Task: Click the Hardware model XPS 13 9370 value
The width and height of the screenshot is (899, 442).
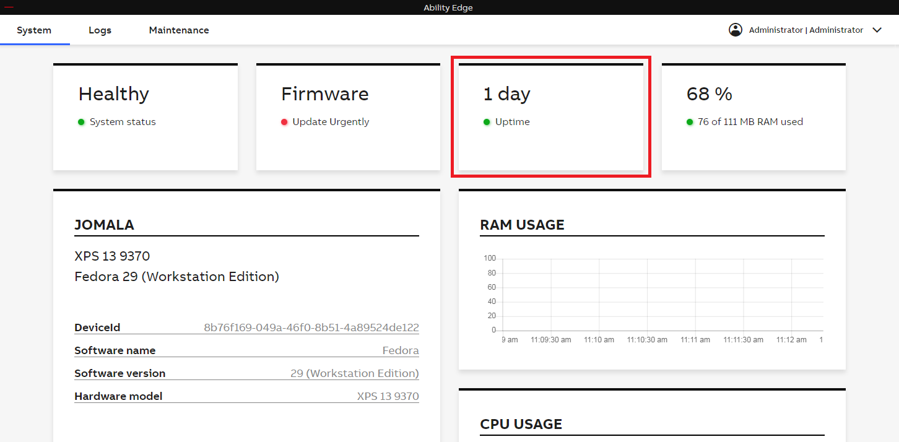Action: point(388,396)
